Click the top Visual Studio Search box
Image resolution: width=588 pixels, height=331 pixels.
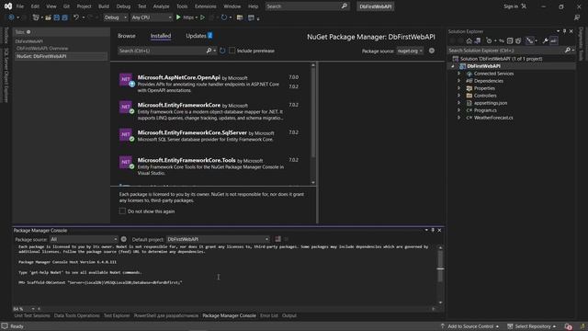[x=307, y=6]
